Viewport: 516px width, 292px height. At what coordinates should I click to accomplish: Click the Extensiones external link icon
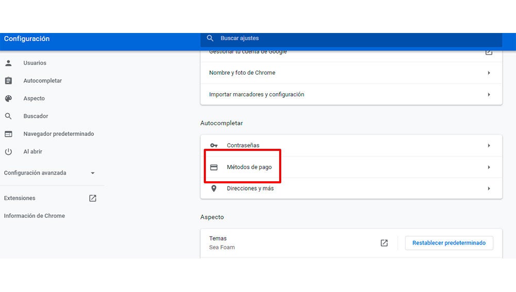92,198
